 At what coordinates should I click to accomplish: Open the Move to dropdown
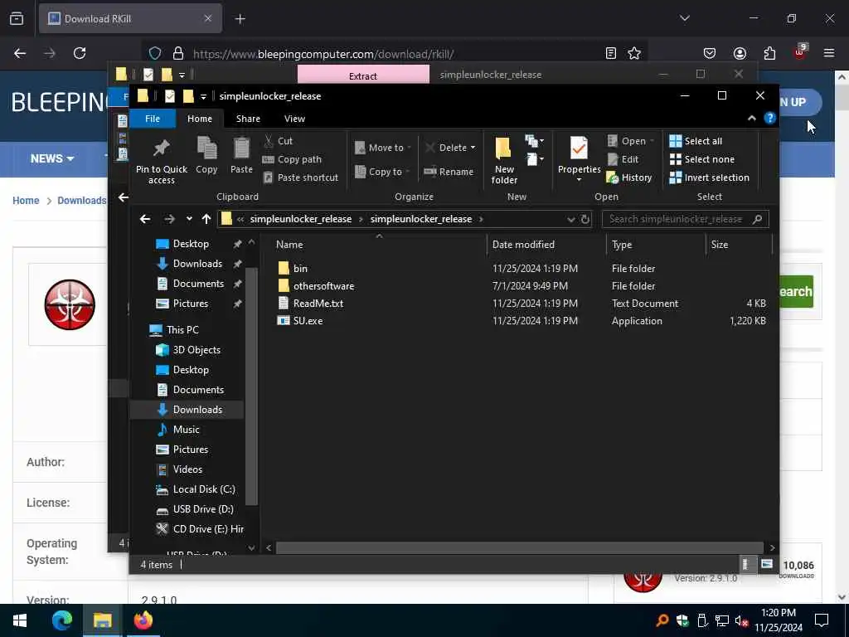point(383,148)
